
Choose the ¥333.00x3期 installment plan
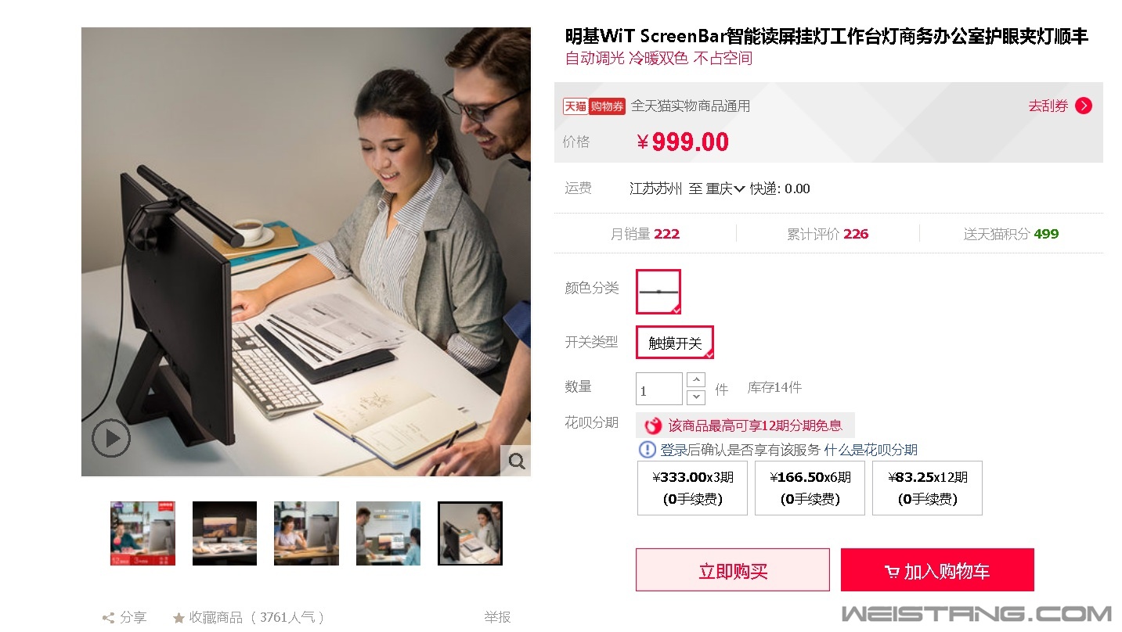pos(692,488)
